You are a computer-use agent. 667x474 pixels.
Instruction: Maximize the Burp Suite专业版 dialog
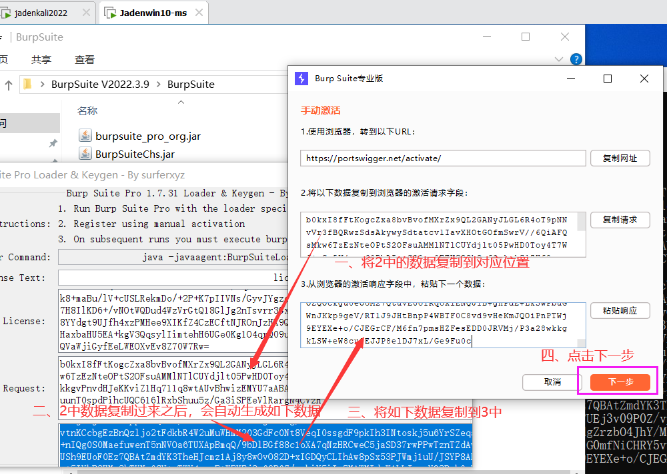pyautogui.click(x=608, y=78)
